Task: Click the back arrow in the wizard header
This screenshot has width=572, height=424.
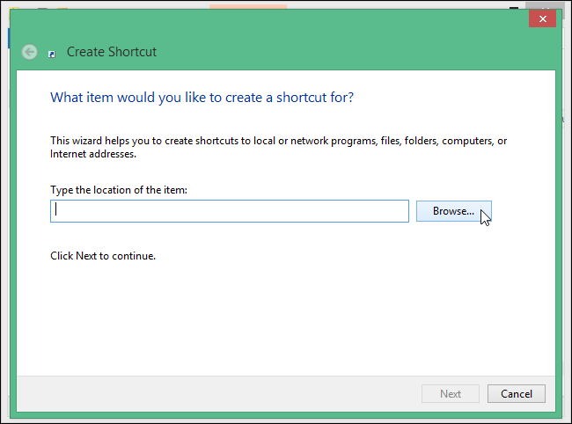Action: (30, 52)
